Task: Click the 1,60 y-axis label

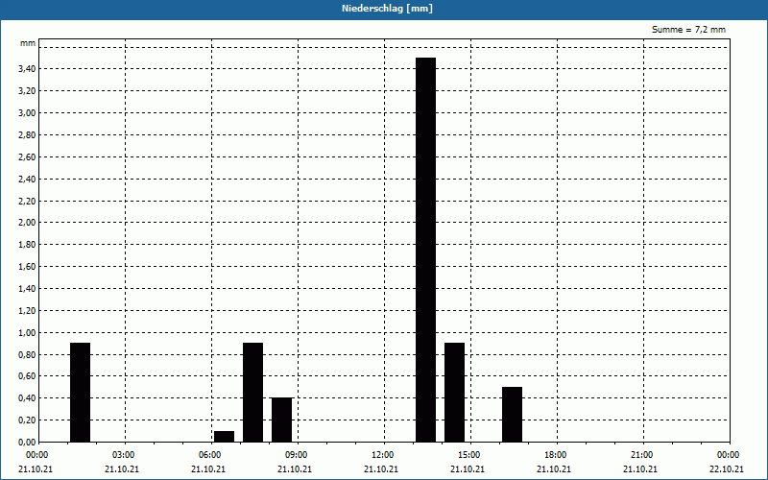Action: click(x=27, y=267)
